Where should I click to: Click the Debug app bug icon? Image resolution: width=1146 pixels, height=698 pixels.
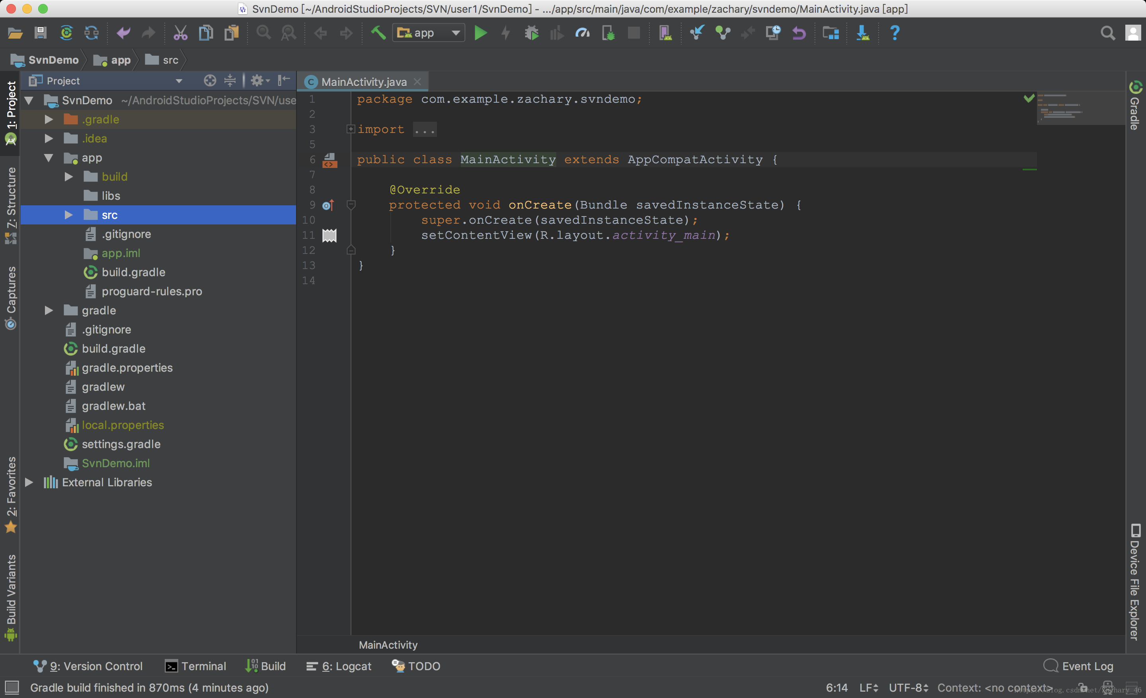click(x=531, y=33)
